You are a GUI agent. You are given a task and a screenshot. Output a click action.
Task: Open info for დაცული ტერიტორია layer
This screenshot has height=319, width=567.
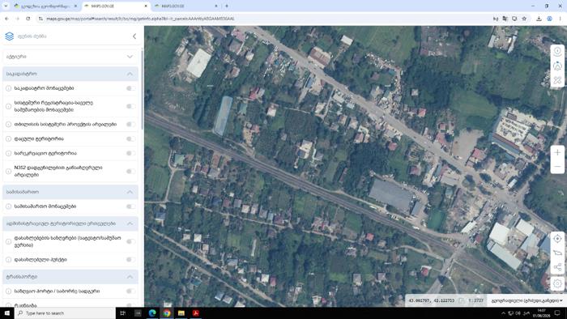(x=8, y=138)
